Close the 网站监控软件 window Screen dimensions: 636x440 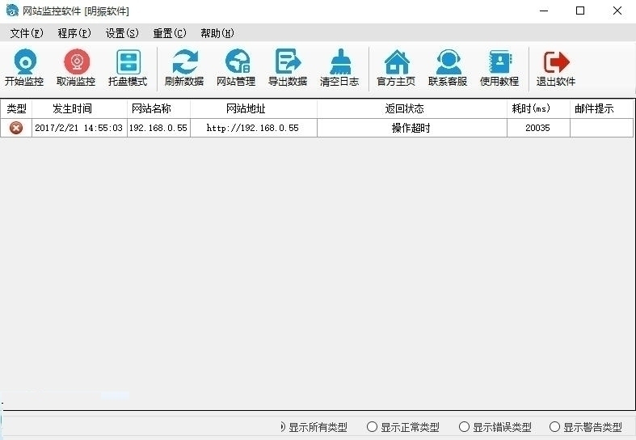[617, 11]
